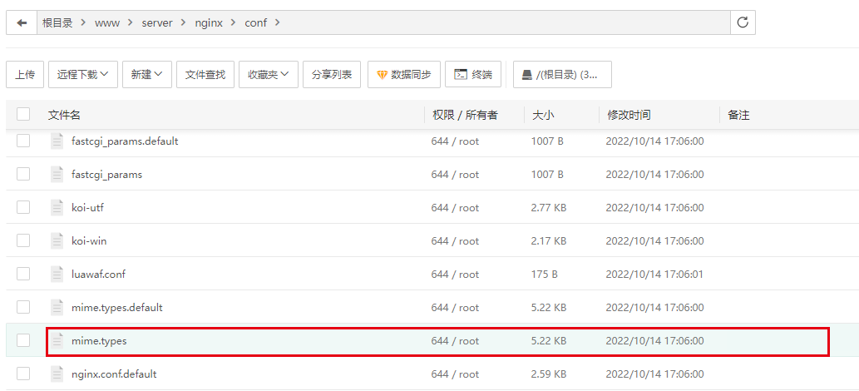
Task: Check the box for fastcgi_params
Action: point(23,175)
